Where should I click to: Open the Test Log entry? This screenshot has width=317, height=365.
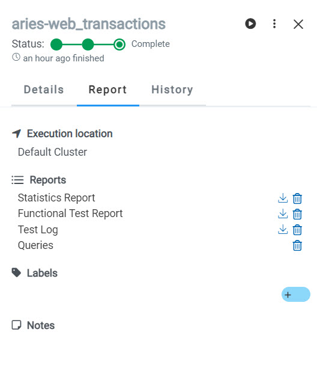click(38, 230)
